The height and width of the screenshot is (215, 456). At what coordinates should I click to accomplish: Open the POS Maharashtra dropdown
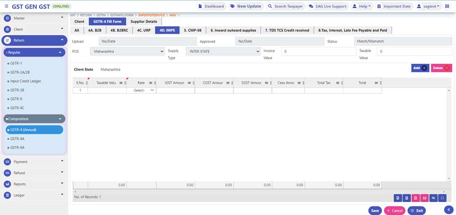pyautogui.click(x=127, y=51)
